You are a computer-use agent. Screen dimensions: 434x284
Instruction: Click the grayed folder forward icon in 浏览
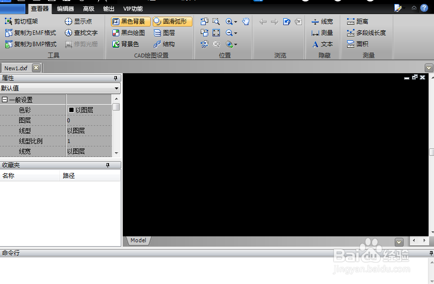click(298, 21)
